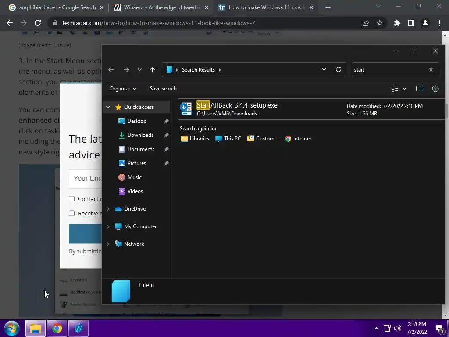Image resolution: width=449 pixels, height=337 pixels.
Task: Click the pin icon next to Documents
Action: (166, 149)
